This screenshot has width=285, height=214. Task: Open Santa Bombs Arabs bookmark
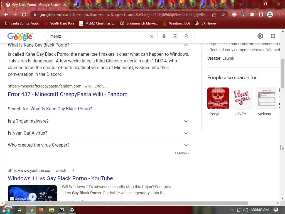pyautogui.click(x=22, y=23)
